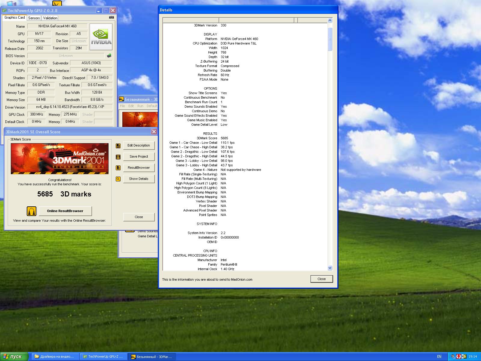
Task: Open the File menu in 3DMark
Action: (x=122, y=106)
